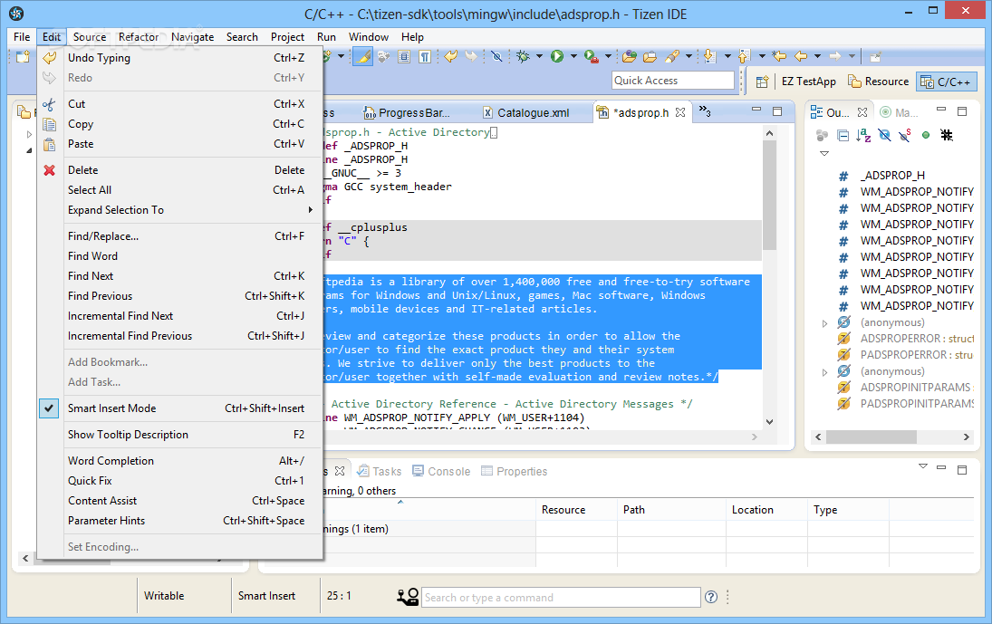Switch to the Console tab
Image resolution: width=992 pixels, height=624 pixels.
pos(441,471)
